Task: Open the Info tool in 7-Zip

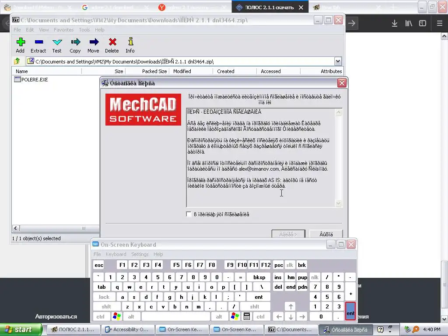Action: click(130, 45)
